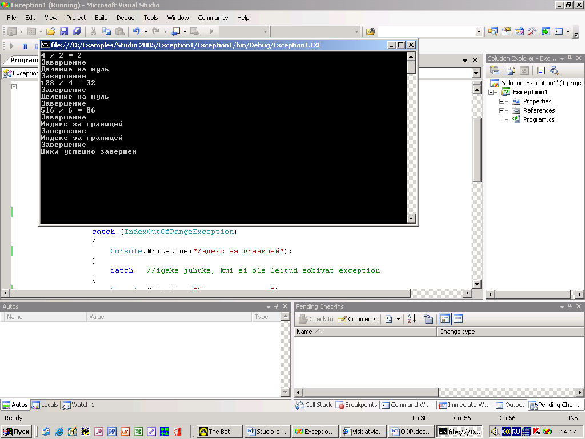
Task: Click the debug Break All pause icon
Action: [x=25, y=46]
